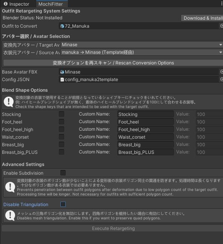Run the Execute Retargeting button
223x244 pixels.
[x=112, y=228]
